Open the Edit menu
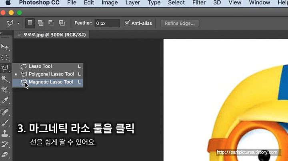The image size is (288, 161). (x=89, y=3)
